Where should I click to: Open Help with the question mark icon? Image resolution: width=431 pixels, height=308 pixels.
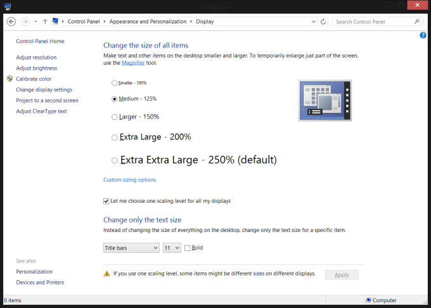point(423,35)
